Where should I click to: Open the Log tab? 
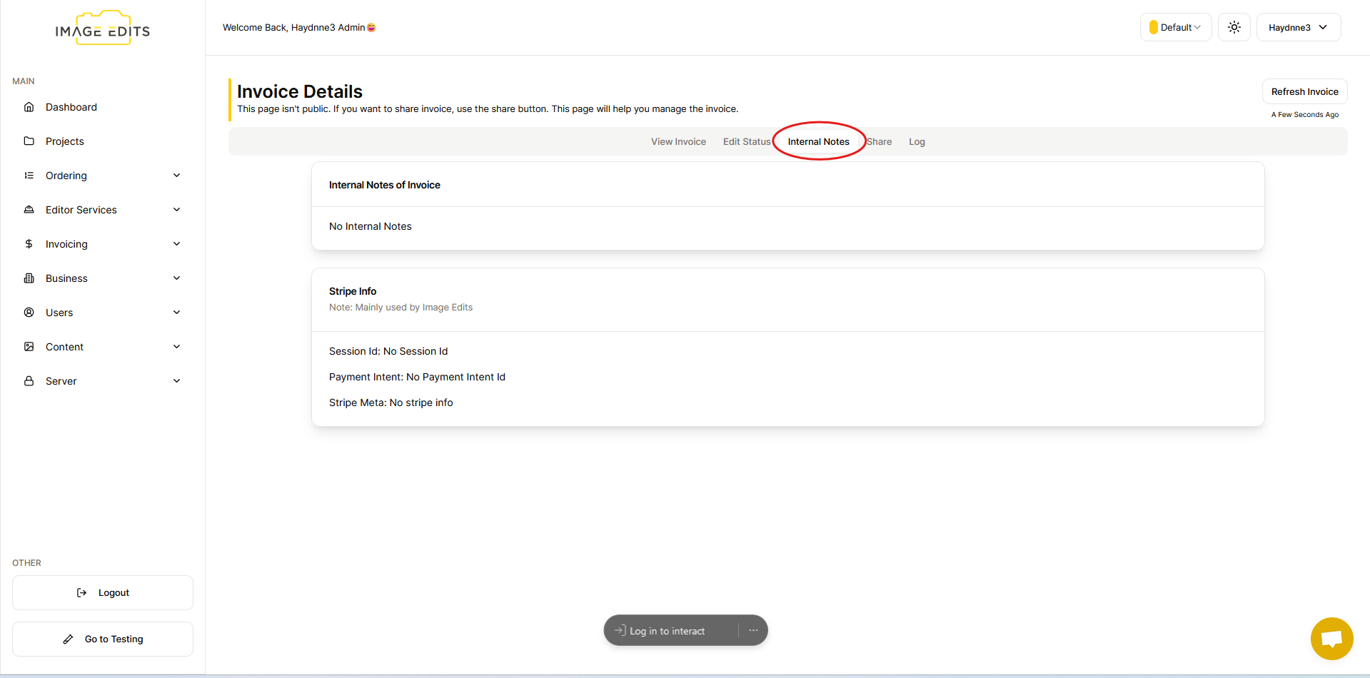pos(917,142)
